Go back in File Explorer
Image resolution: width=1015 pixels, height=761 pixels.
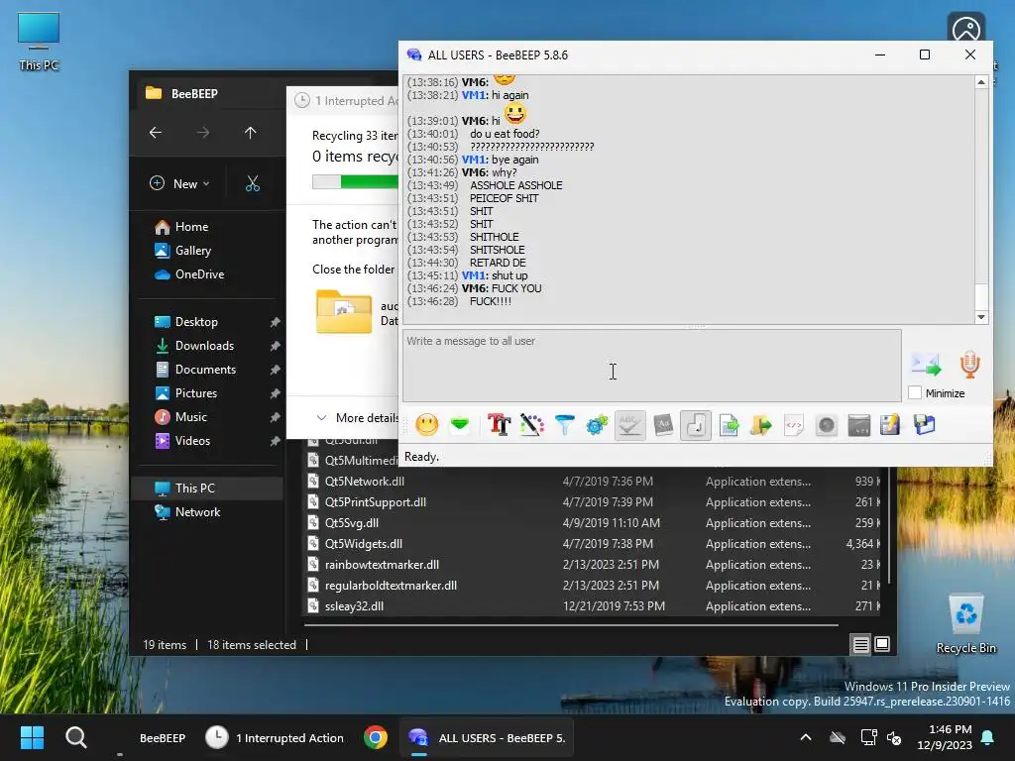pos(156,133)
